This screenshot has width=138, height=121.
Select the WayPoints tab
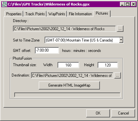coord(57,14)
